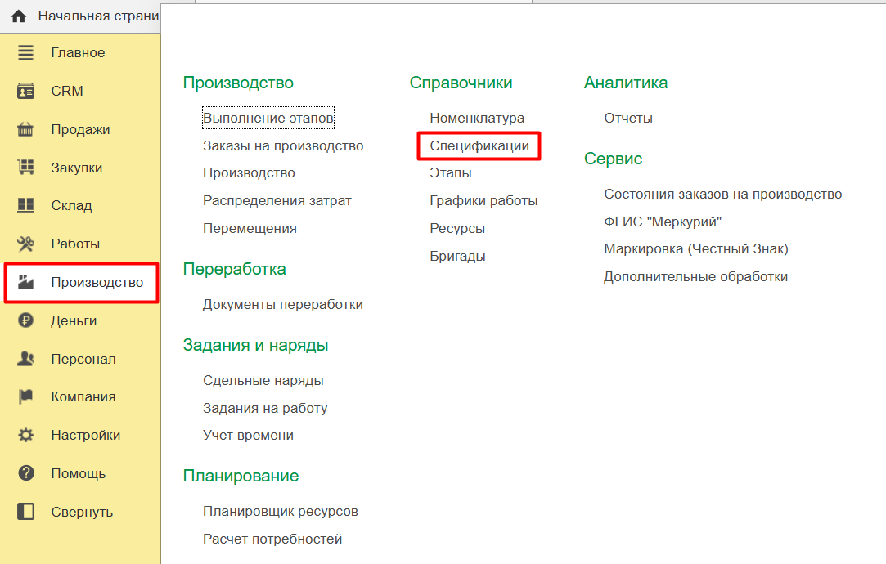Open the Главное section
Image resolution: width=886 pixels, height=564 pixels.
pos(78,52)
